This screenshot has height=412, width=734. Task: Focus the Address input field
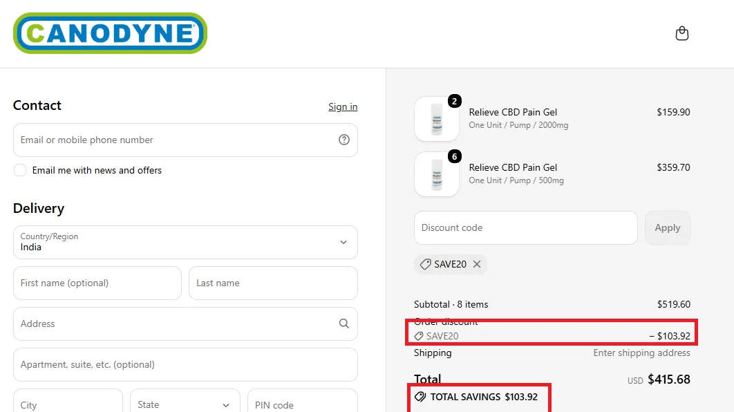(x=185, y=324)
